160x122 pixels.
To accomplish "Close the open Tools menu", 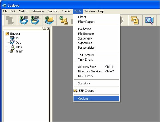I will pyautogui.click(x=78, y=11).
